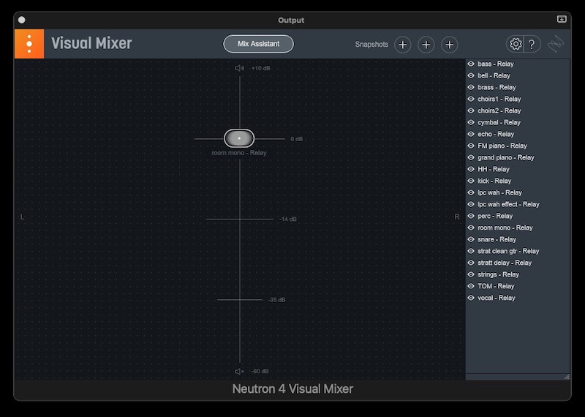Click the muted speaker icon at -60 dB
This screenshot has height=417, width=585.
coord(239,371)
